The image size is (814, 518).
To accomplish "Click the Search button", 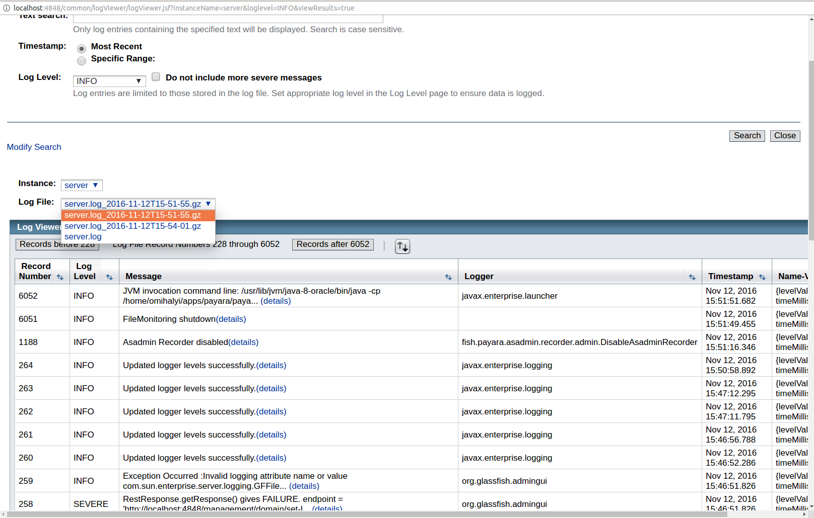I will pyautogui.click(x=747, y=135).
